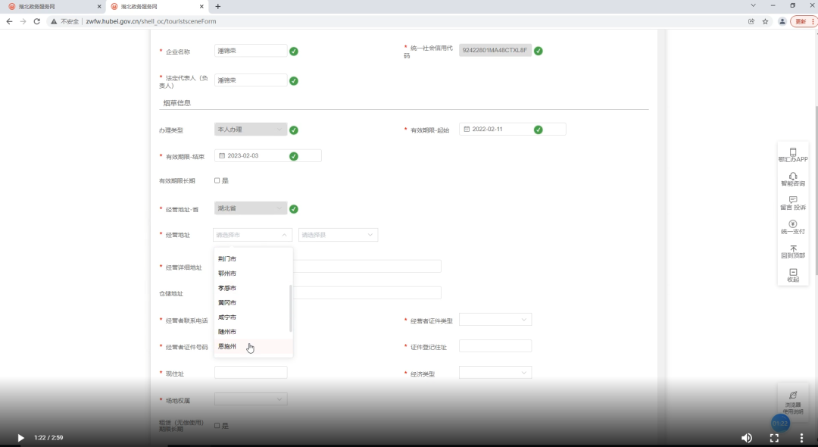Image resolution: width=818 pixels, height=447 pixels.
Task: Click the 仓储地址 input field
Action: (x=328, y=292)
